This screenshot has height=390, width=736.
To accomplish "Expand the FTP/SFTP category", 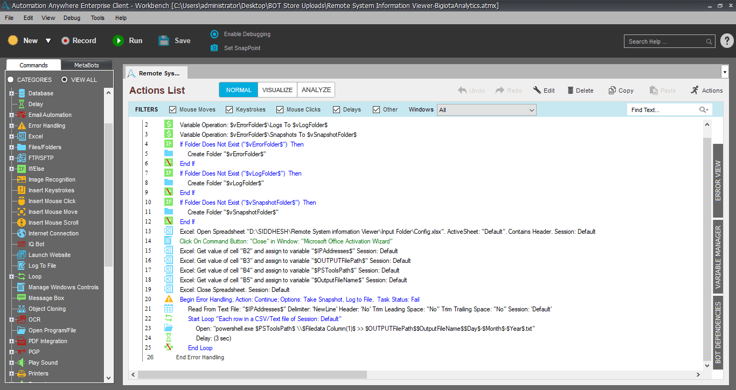I will coord(11,158).
